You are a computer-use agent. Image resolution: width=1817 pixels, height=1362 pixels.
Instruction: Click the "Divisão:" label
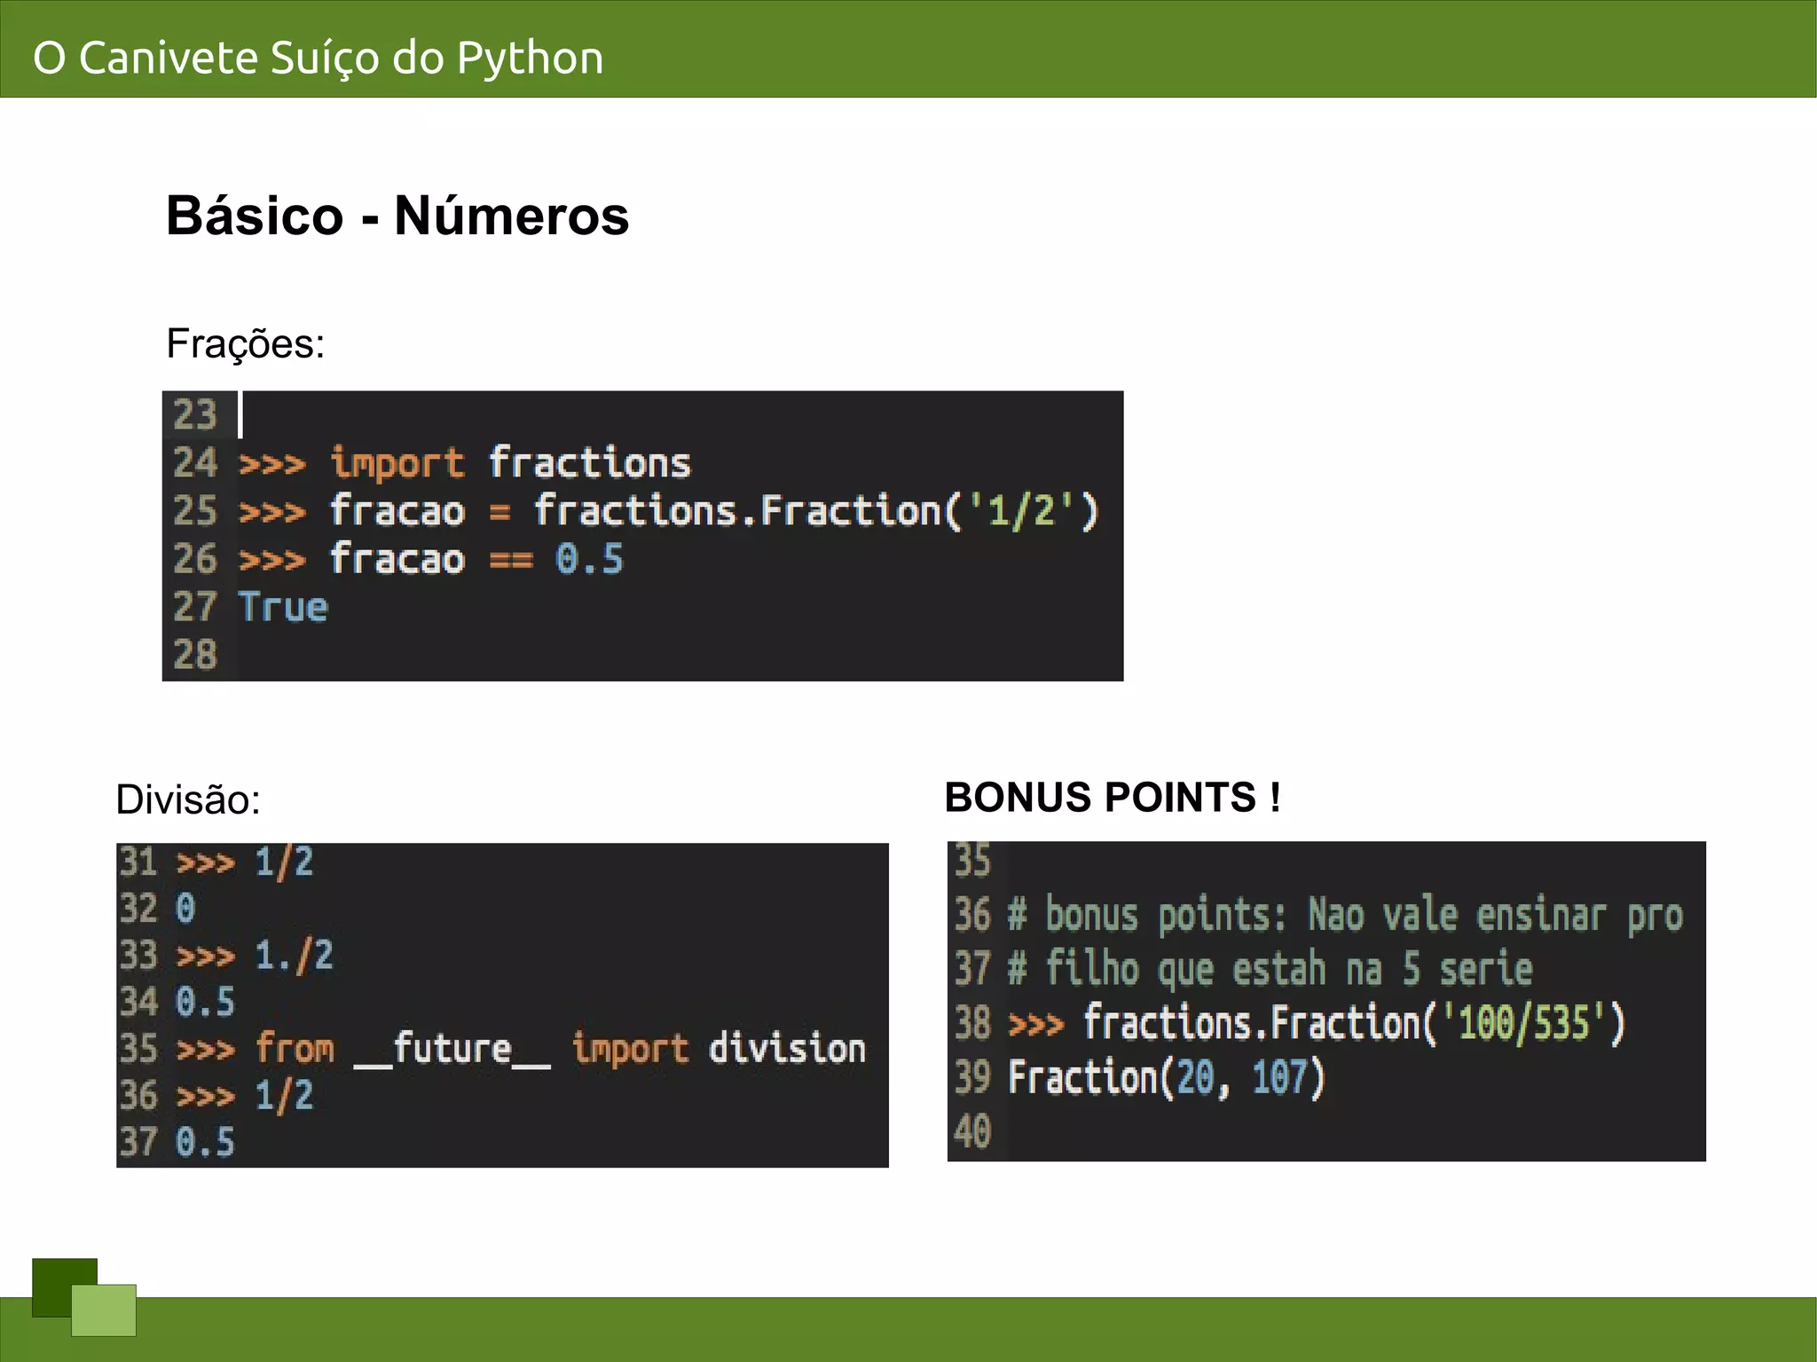point(188,799)
